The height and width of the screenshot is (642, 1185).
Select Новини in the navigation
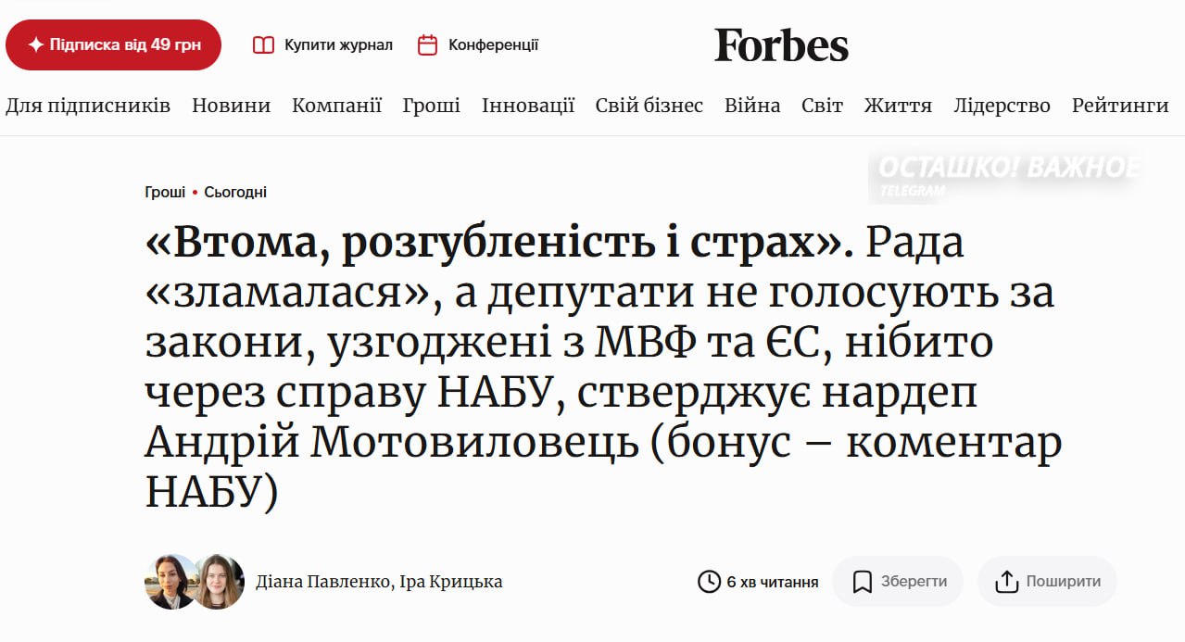click(231, 106)
